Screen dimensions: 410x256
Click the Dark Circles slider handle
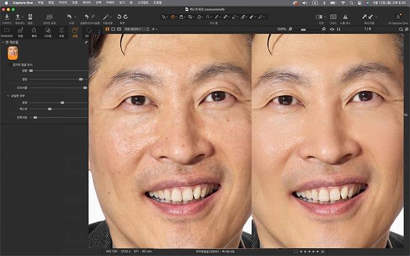[85, 88]
